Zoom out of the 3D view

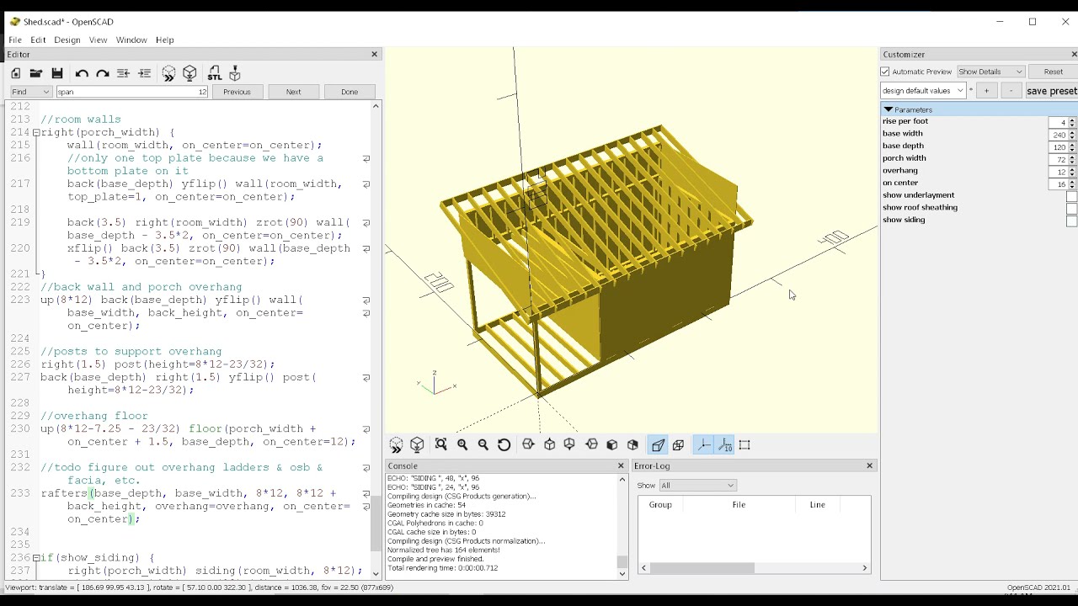[483, 444]
